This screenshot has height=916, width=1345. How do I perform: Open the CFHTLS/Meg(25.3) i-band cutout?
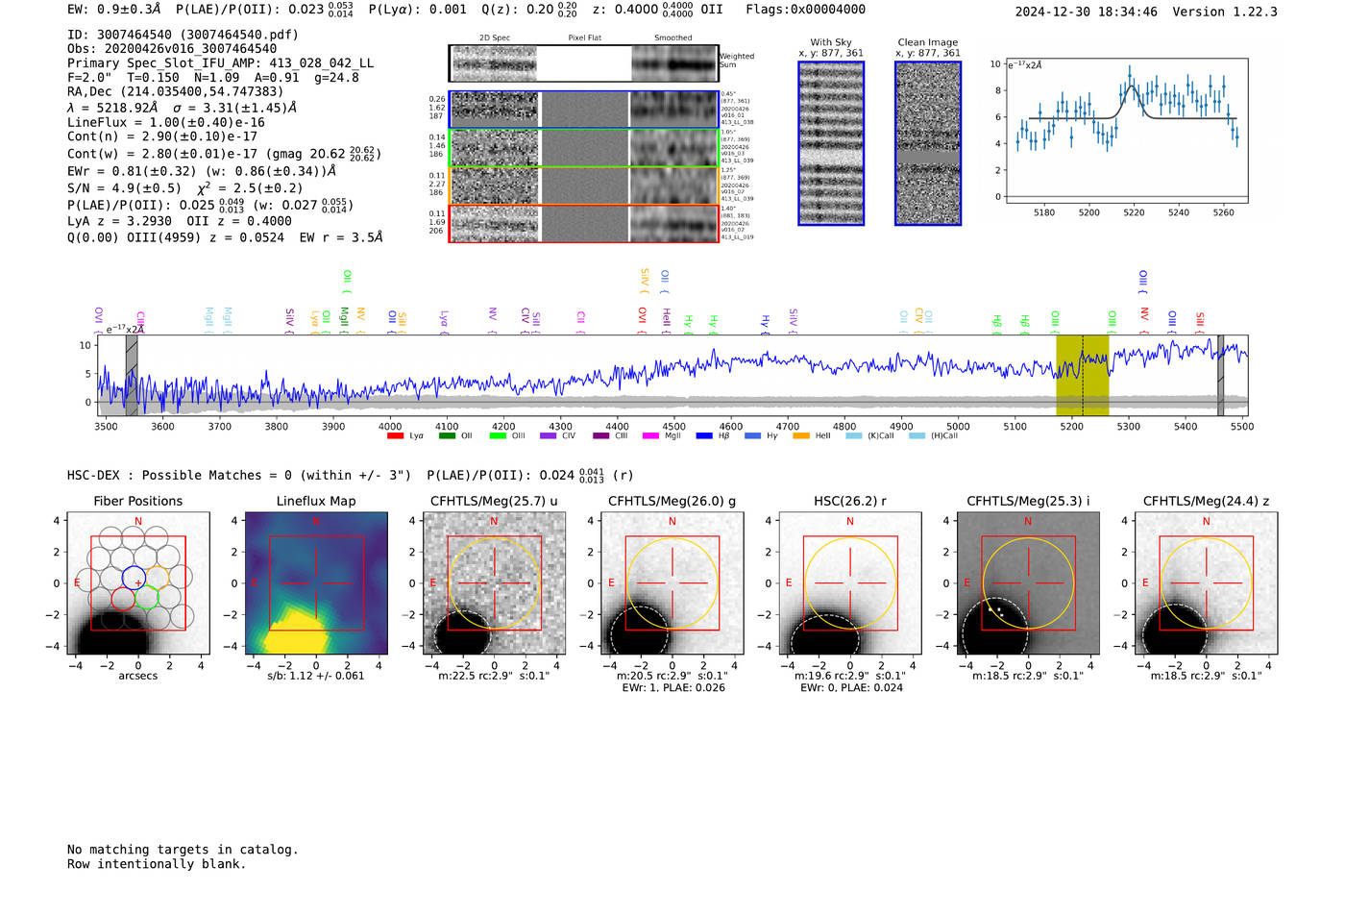pyautogui.click(x=1028, y=583)
